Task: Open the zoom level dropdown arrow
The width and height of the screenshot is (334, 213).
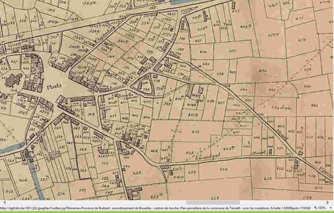Action: point(330,208)
